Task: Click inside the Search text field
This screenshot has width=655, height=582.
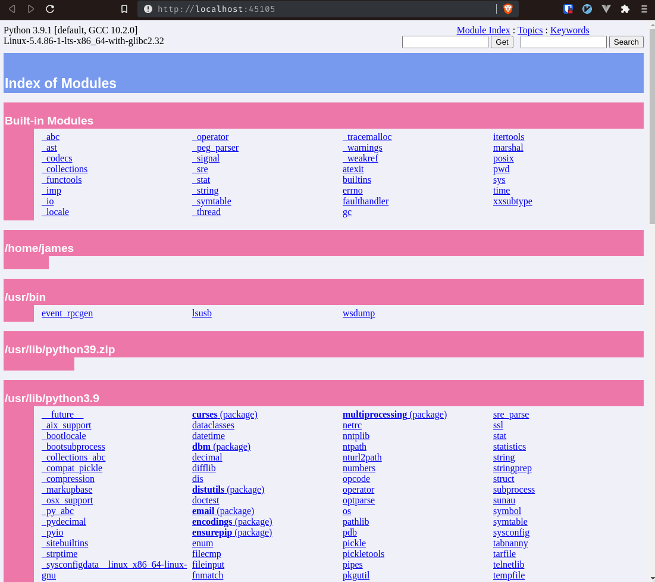Action: point(562,42)
